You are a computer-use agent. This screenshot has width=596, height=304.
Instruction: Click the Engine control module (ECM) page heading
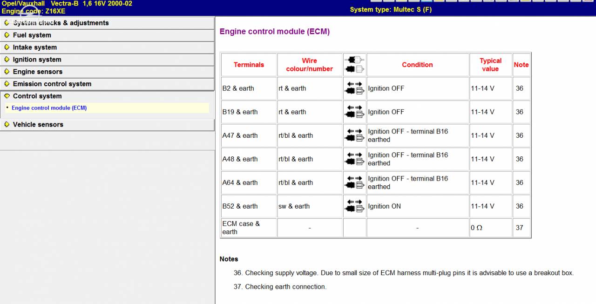pos(275,32)
